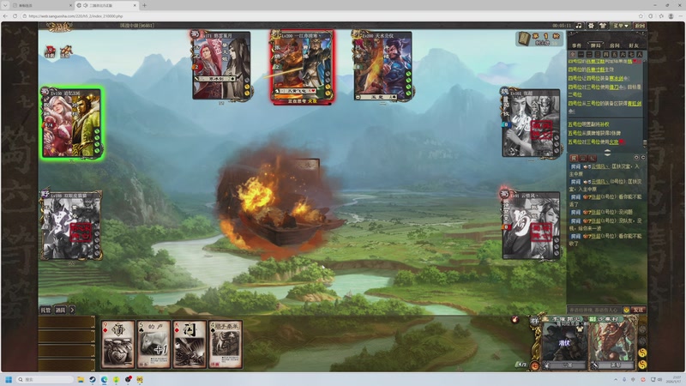Viewport: 686px width, 386px height.
Task: Click my deputy general 沙摩柯 portrait
Action: (612, 343)
